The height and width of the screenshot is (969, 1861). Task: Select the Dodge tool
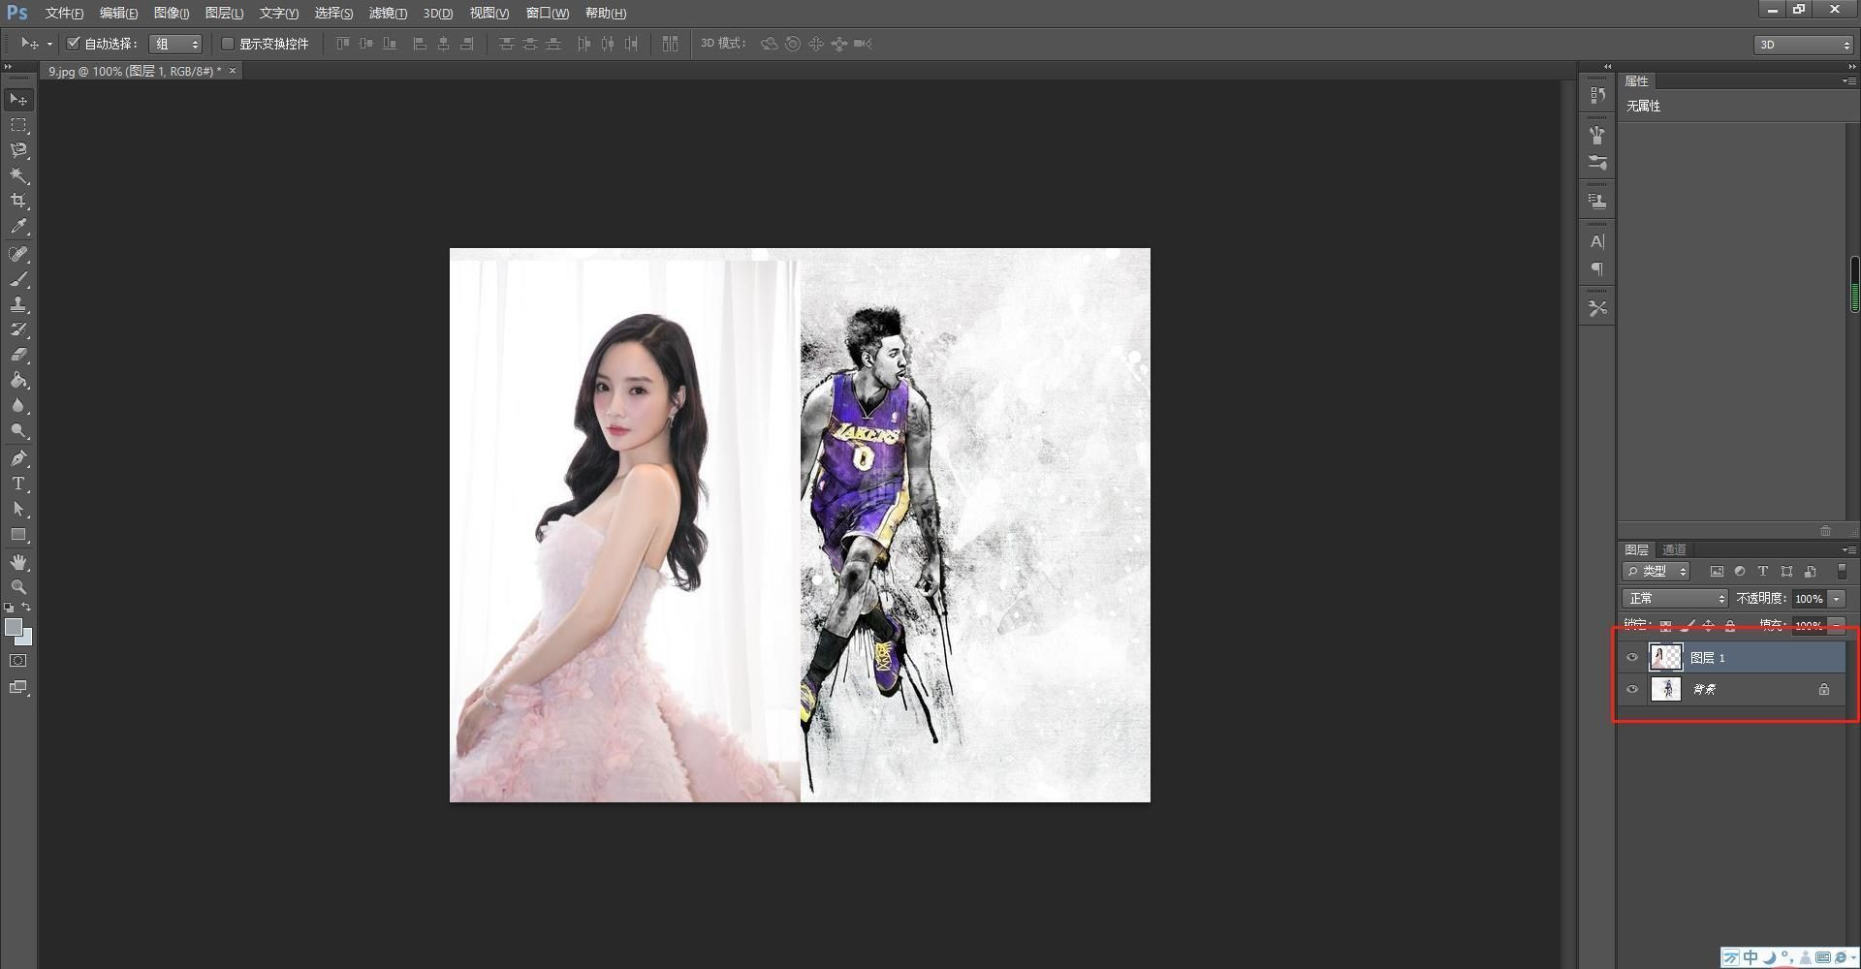[x=18, y=430]
